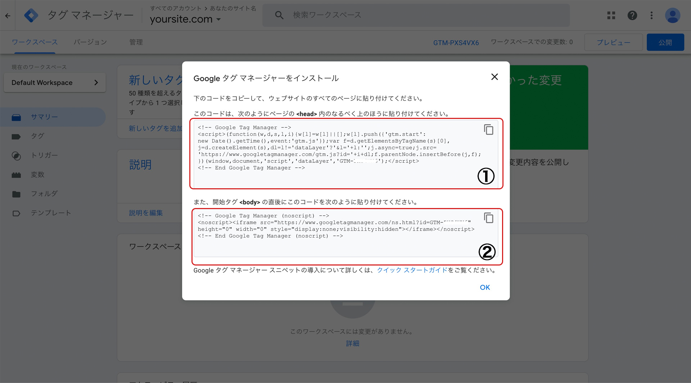This screenshot has width=691, height=383.
Task: Copy the head script code snippet
Action: [x=488, y=130]
